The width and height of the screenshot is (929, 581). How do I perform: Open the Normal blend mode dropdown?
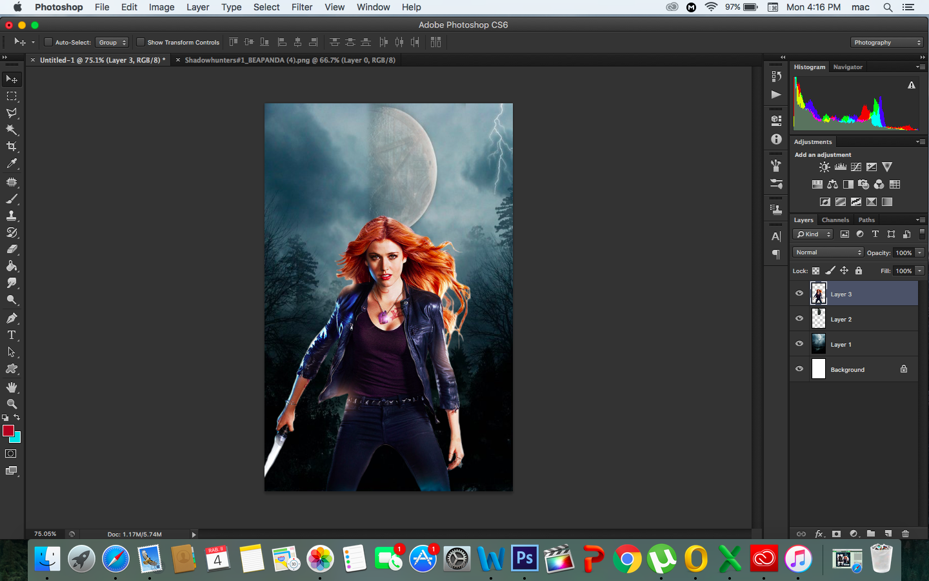coord(828,252)
